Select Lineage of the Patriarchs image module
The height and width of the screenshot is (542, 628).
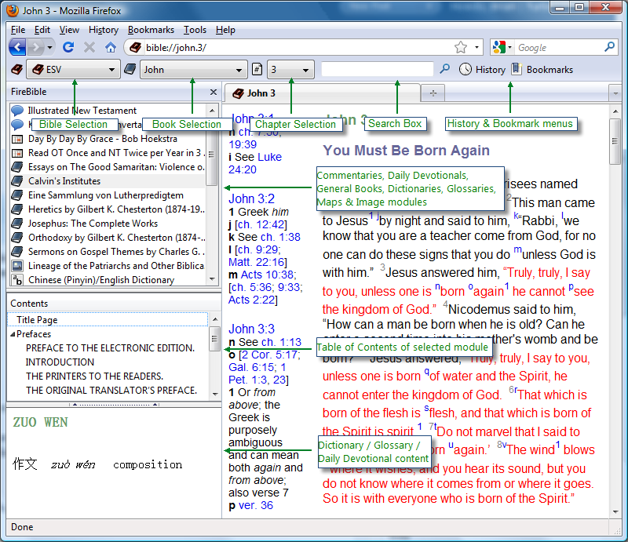[x=108, y=266]
